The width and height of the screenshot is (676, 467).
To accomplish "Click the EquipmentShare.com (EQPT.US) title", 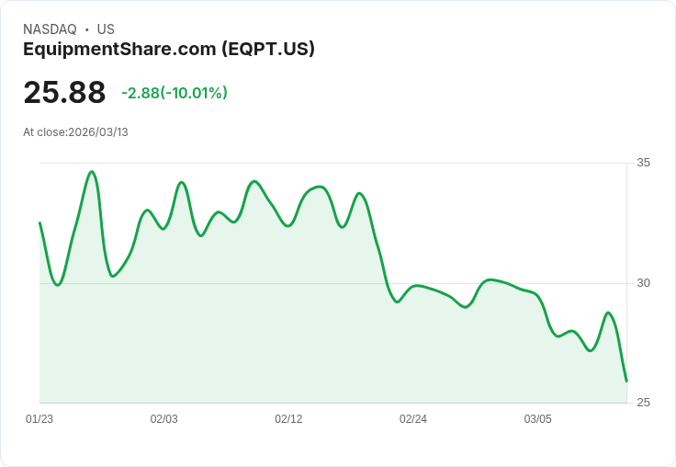I will pyautogui.click(x=169, y=50).
